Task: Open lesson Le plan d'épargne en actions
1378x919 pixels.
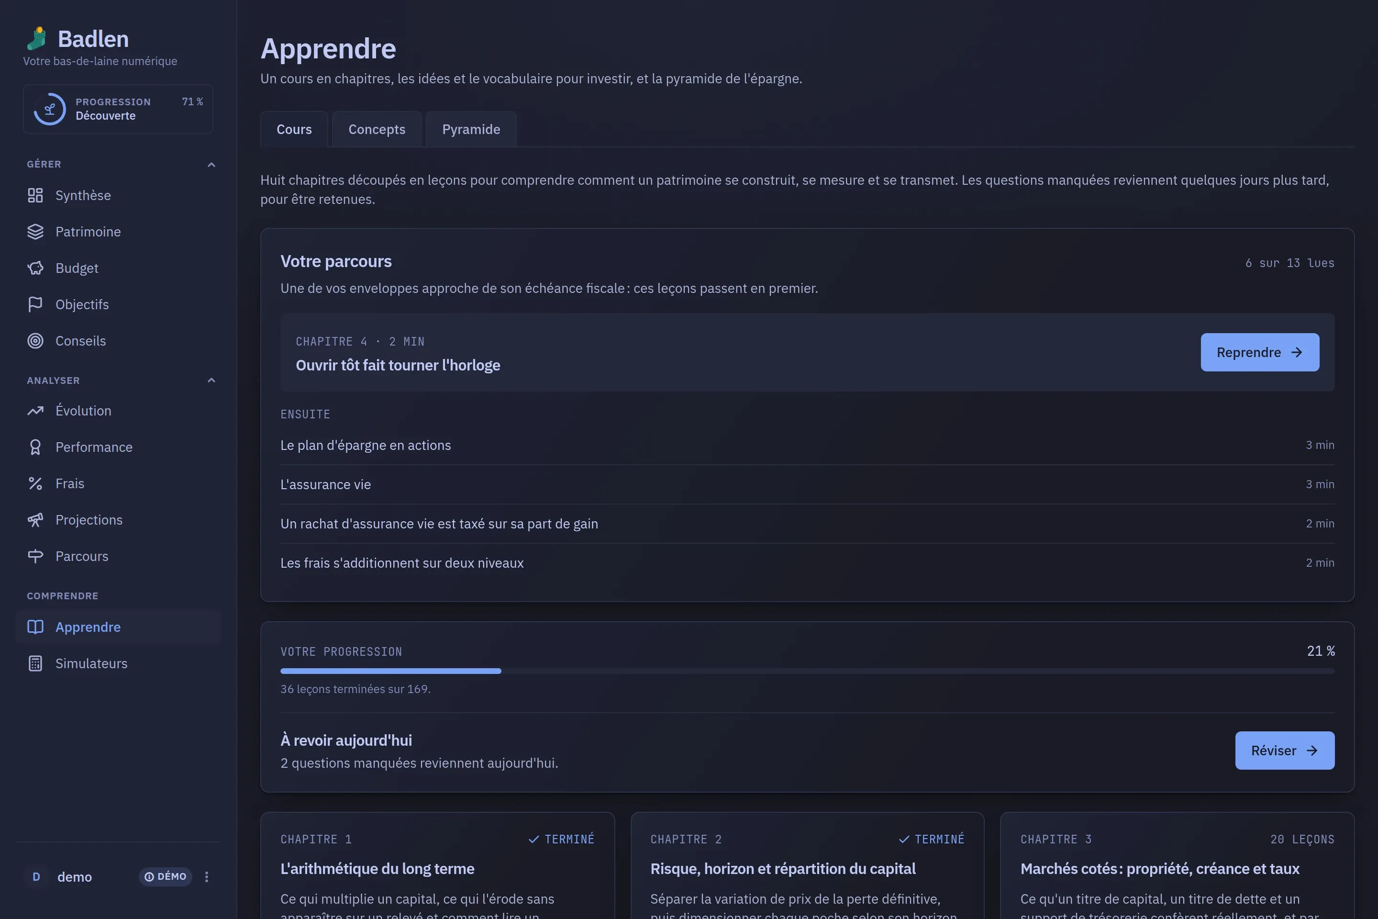Action: coord(807,446)
